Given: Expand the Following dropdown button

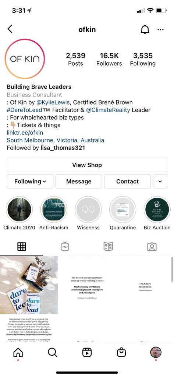Looking at the screenshot, I should pyautogui.click(x=30, y=181).
